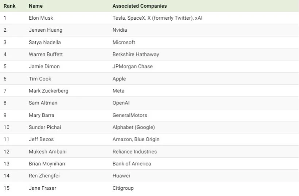299x196 pixels.
Task: Click the Bank of America cell
Action: [x=132, y=164]
